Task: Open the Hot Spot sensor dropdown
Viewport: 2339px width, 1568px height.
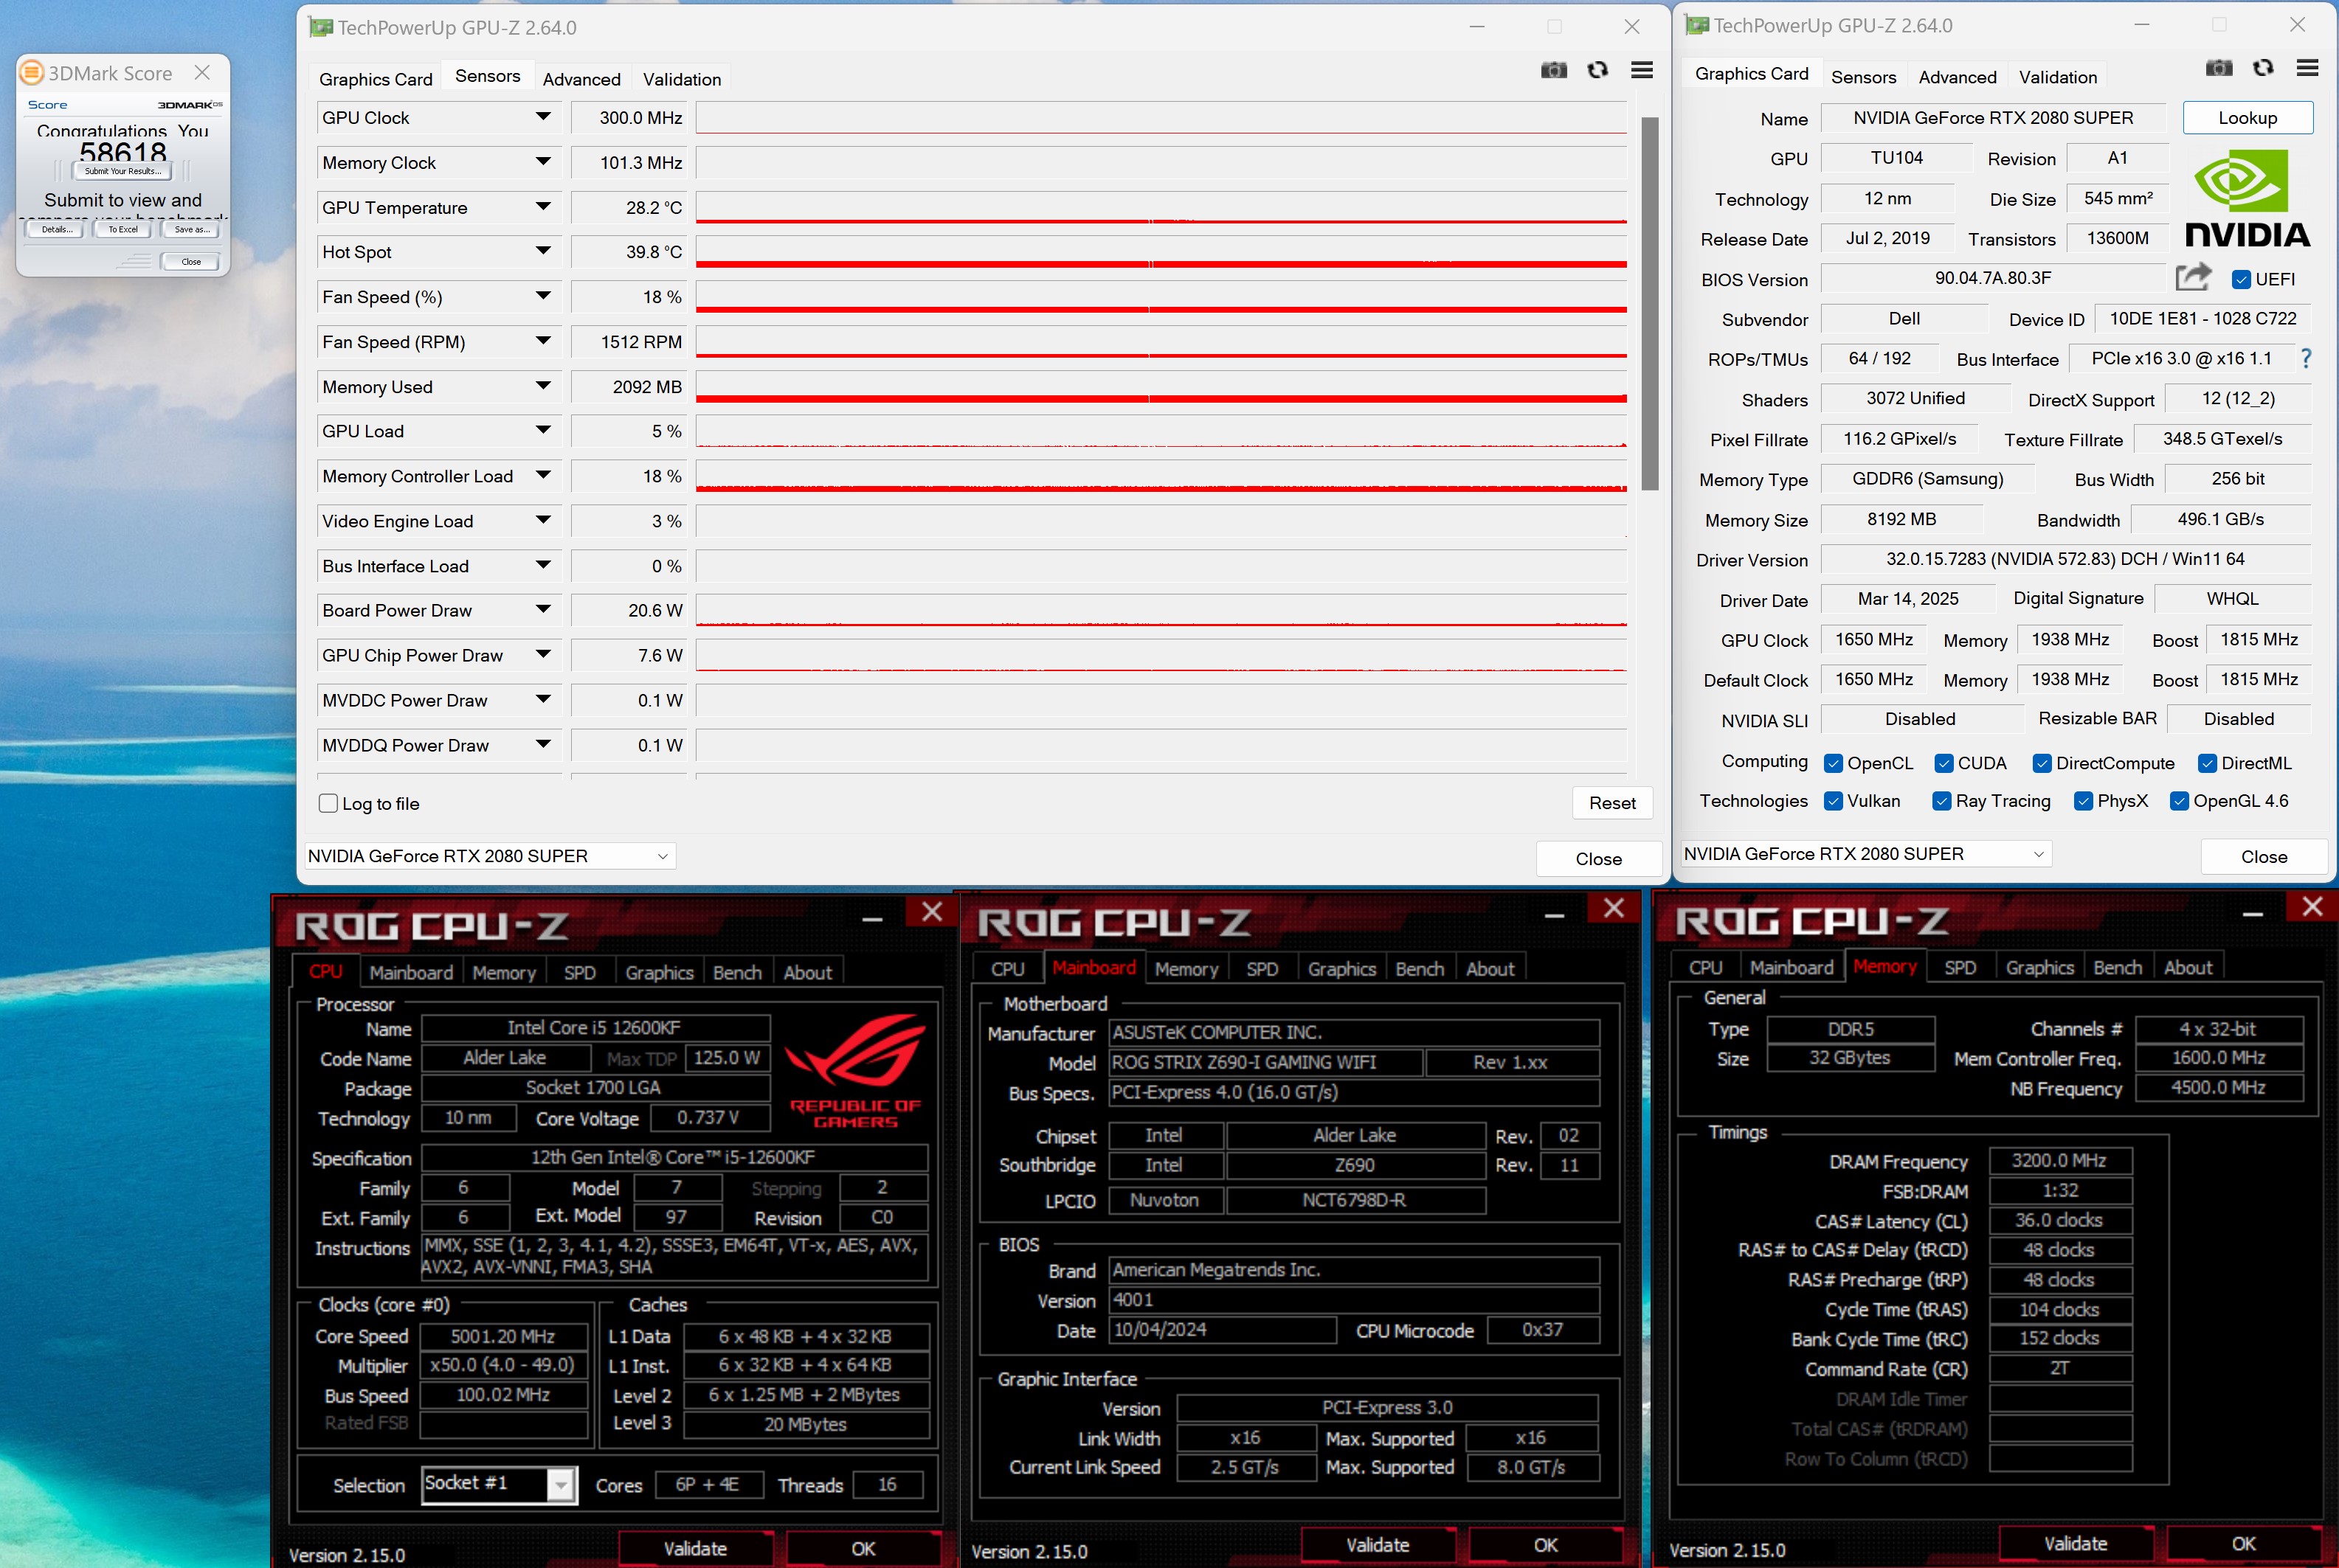Action: tap(543, 251)
